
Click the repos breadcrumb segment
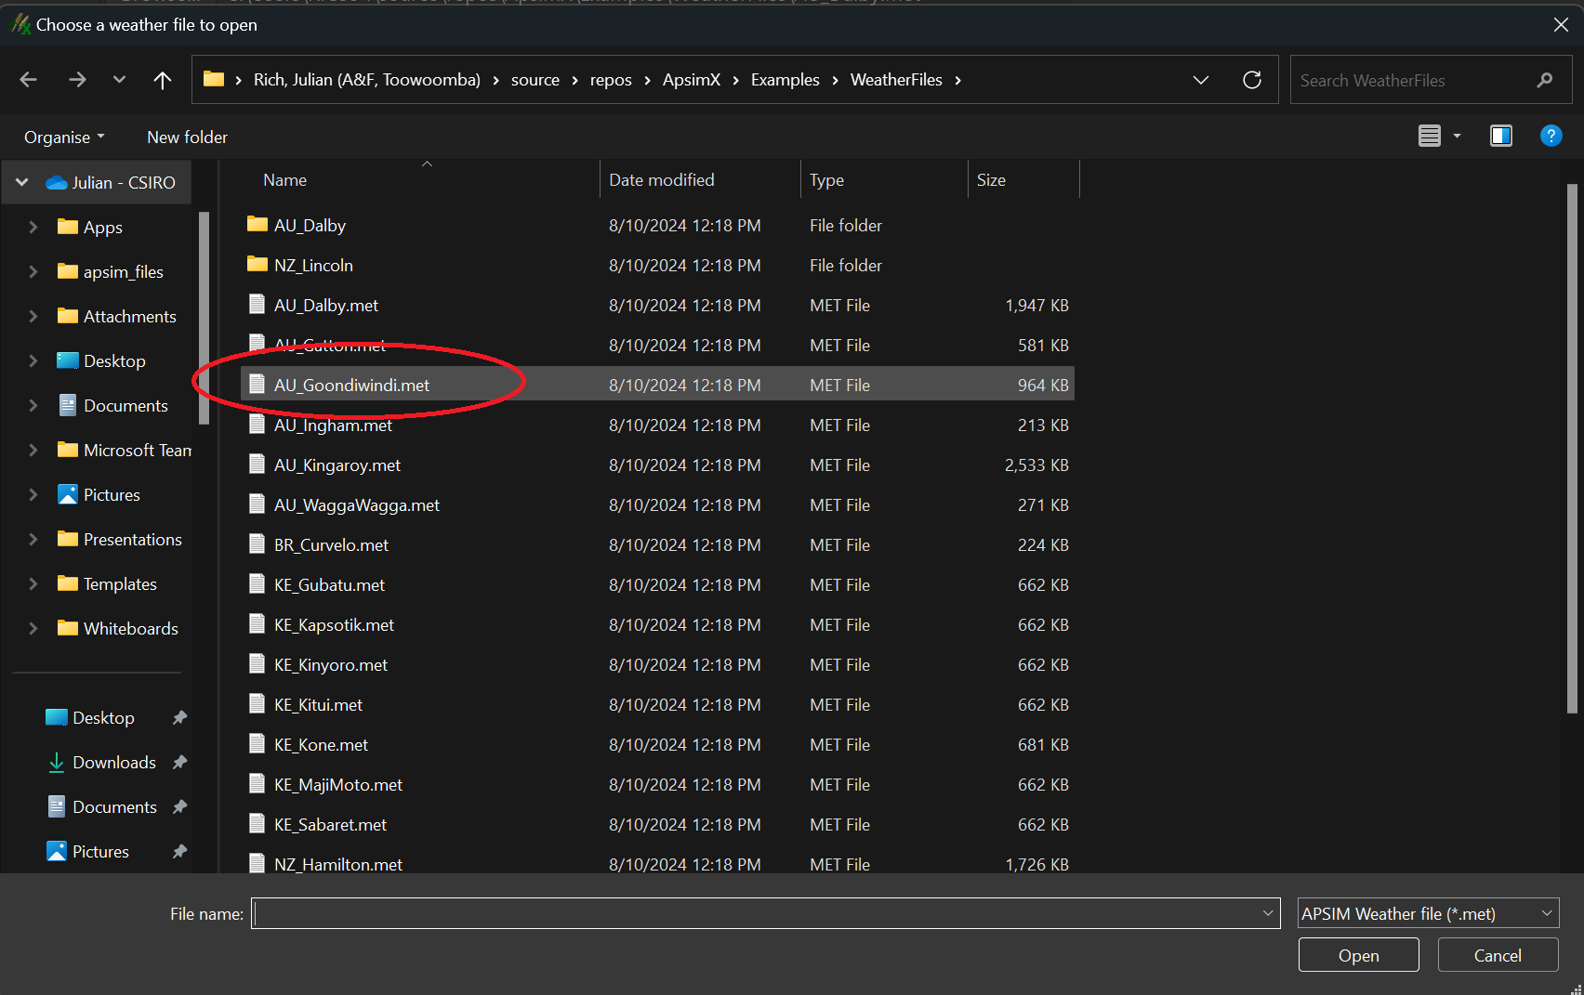pyautogui.click(x=611, y=80)
